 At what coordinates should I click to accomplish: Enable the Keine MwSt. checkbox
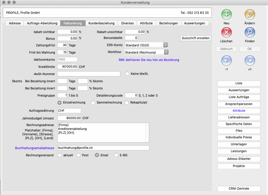pyautogui.click(x=127, y=74)
